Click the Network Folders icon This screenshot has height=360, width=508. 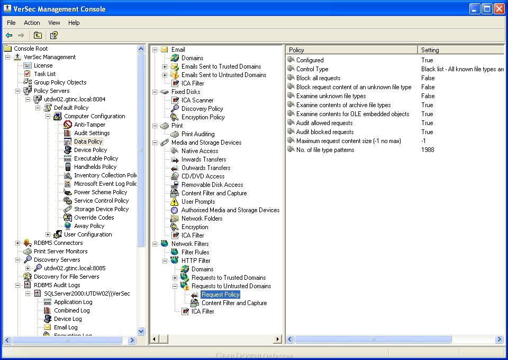coord(175,219)
